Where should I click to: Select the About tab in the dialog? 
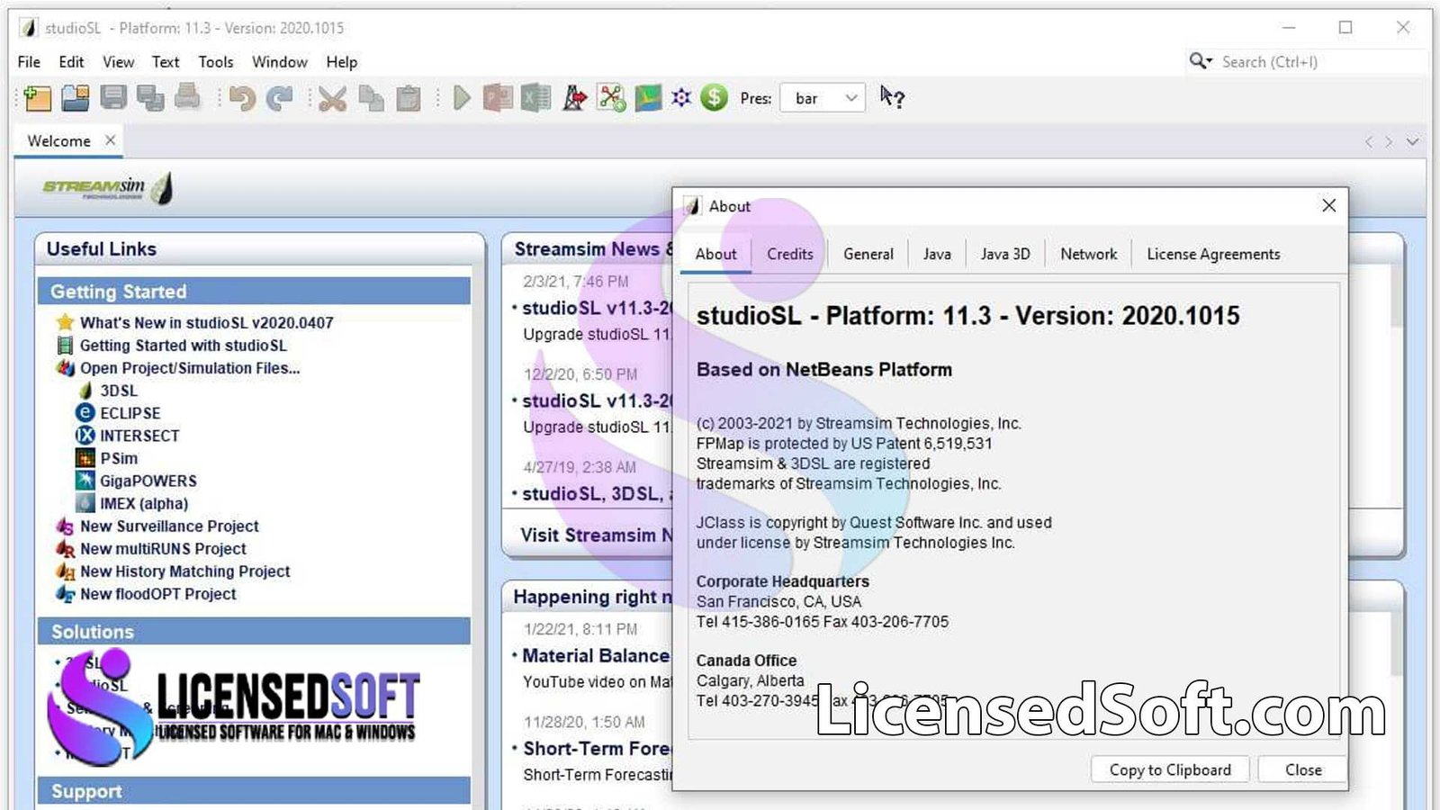click(715, 254)
